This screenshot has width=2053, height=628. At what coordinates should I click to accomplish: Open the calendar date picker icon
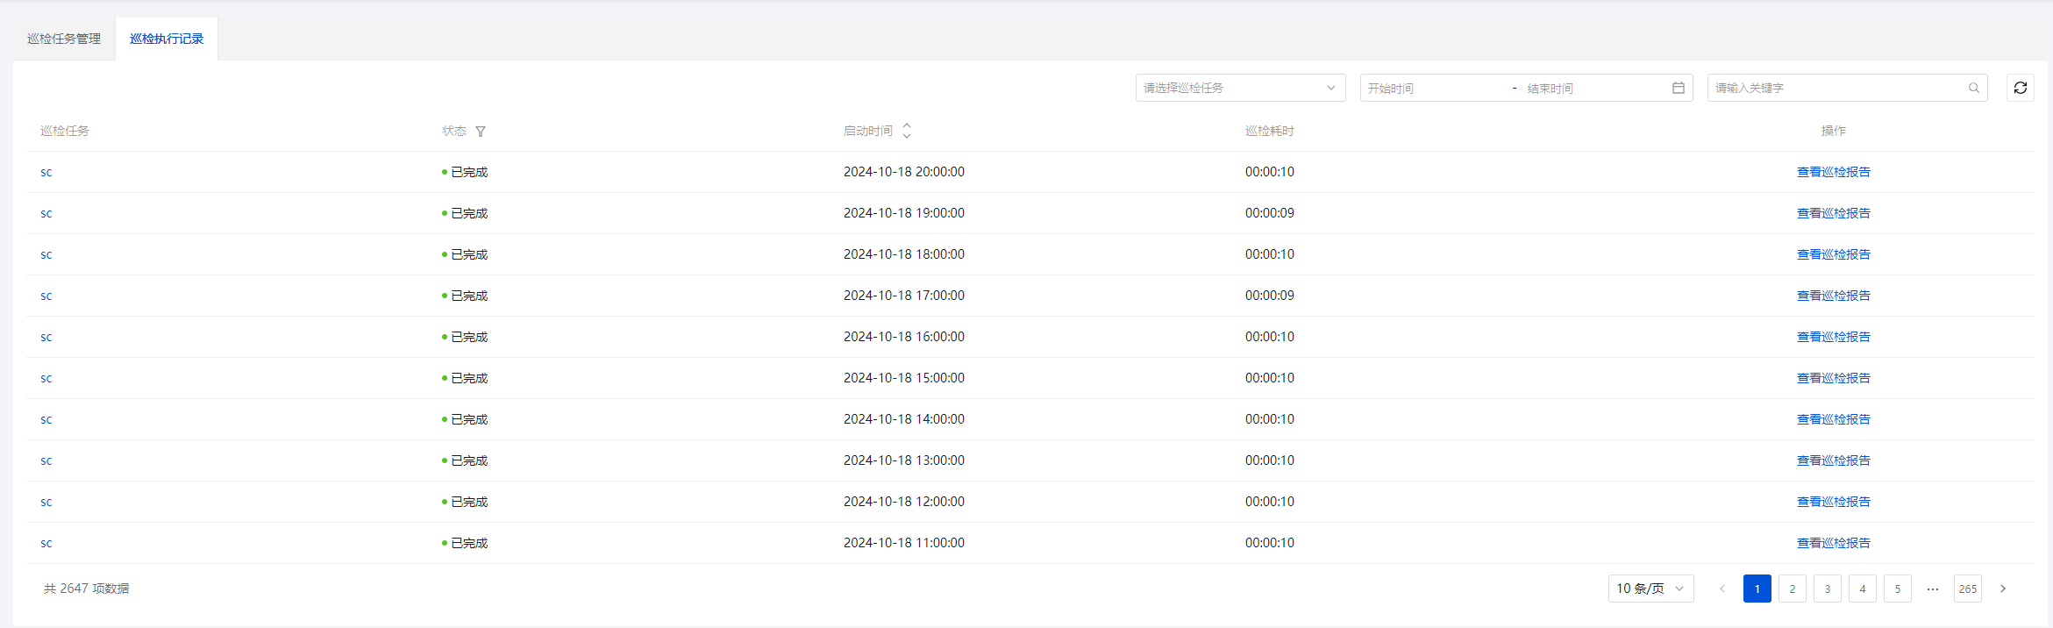[x=1678, y=88]
